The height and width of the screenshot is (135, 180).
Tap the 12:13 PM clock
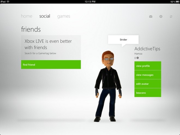click(90, 2)
